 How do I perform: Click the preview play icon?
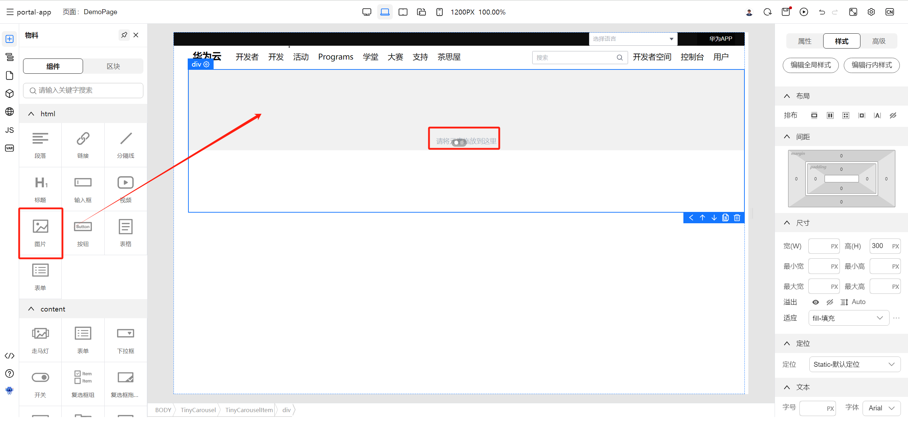[804, 12]
